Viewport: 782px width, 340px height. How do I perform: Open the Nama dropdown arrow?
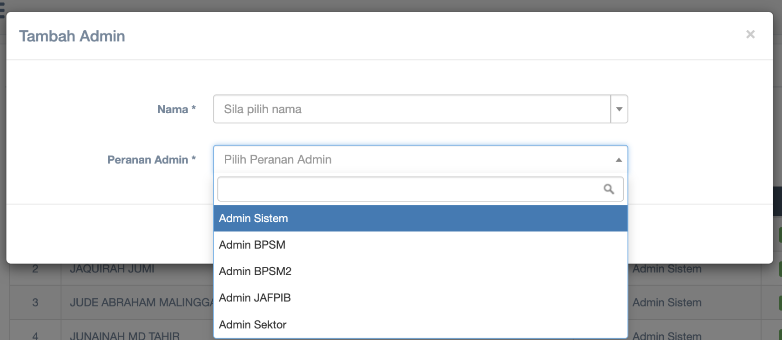[x=619, y=109]
